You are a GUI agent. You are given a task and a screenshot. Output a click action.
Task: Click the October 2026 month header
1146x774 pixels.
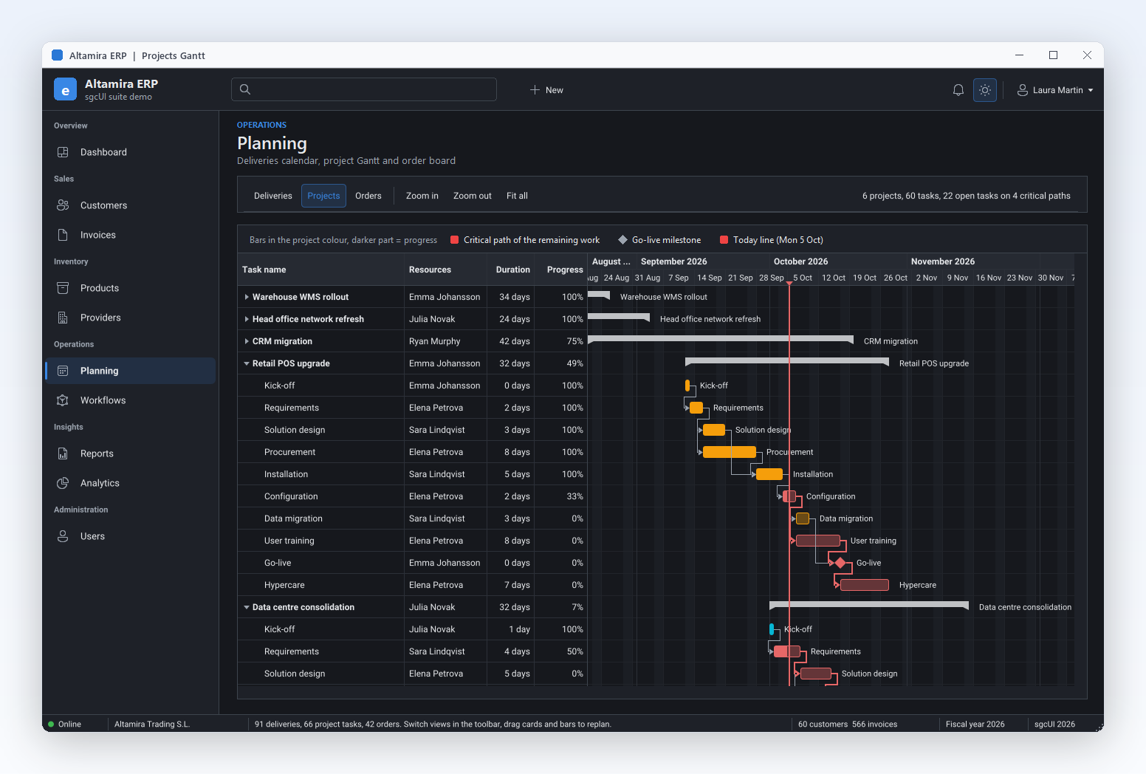point(800,261)
